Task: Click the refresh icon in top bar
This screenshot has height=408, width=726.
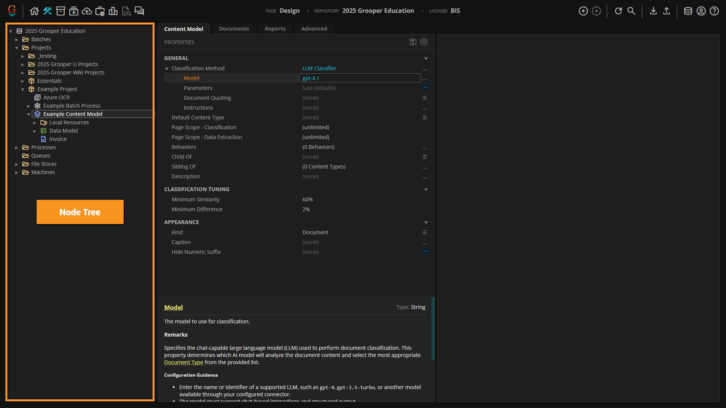Action: [x=618, y=11]
